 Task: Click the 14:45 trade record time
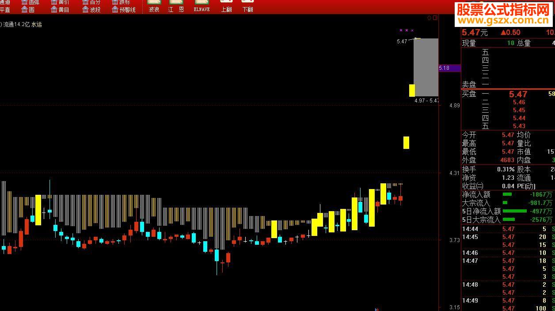point(470,237)
